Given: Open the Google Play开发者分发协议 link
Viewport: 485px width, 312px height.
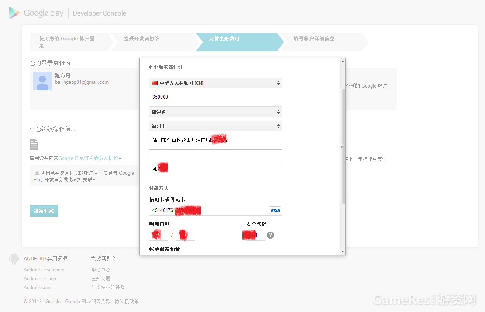Looking at the screenshot, I should click(89, 158).
